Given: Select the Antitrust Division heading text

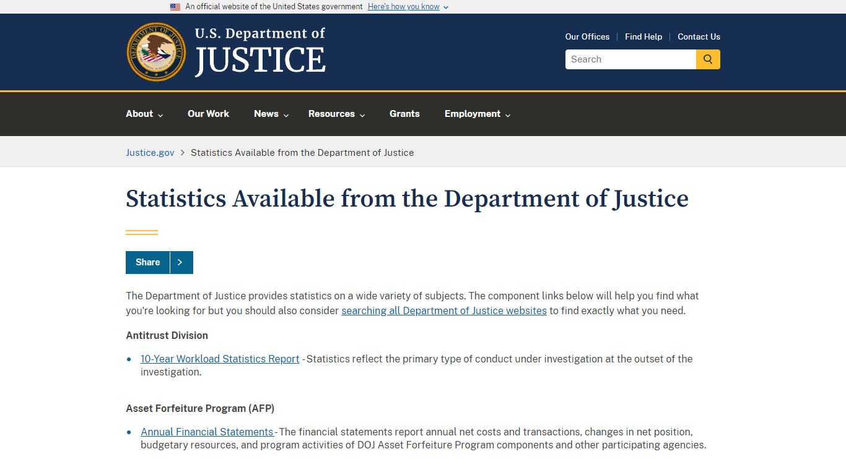Looking at the screenshot, I should click(x=167, y=335).
